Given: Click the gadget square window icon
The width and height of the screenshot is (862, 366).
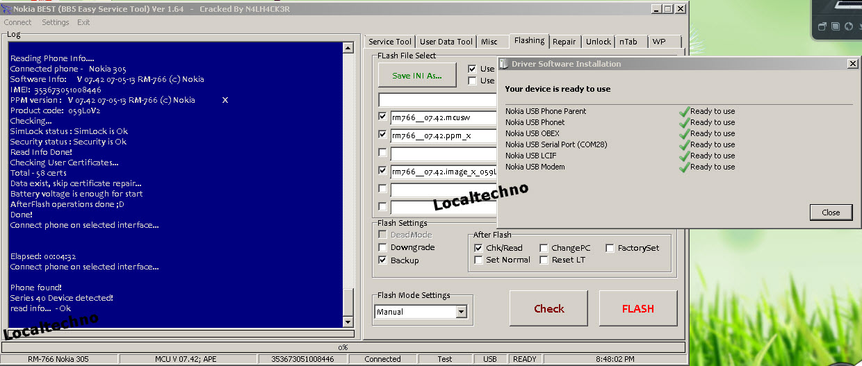Looking at the screenshot, I should click(835, 27).
